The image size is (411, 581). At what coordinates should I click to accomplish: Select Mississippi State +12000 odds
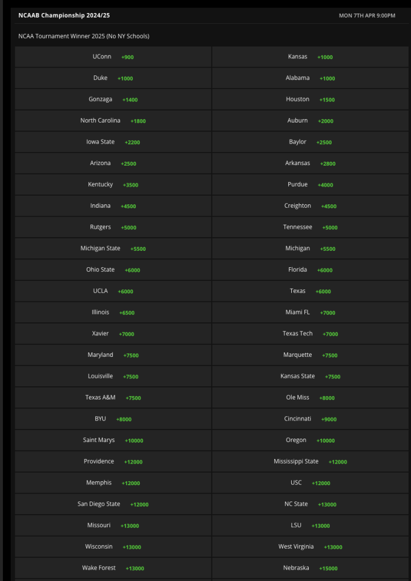[310, 462]
